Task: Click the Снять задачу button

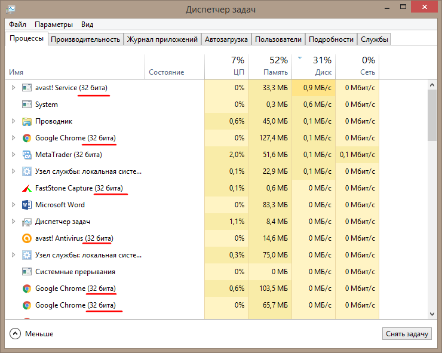Action: click(407, 334)
